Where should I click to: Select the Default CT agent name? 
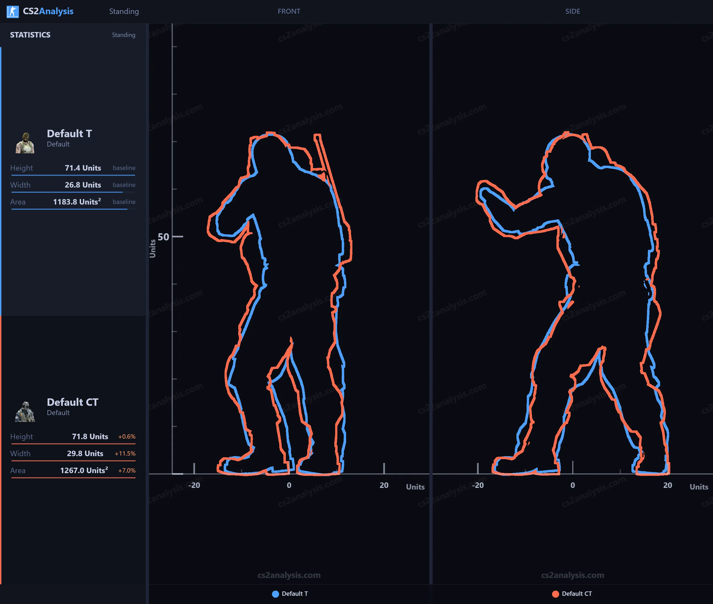72,402
